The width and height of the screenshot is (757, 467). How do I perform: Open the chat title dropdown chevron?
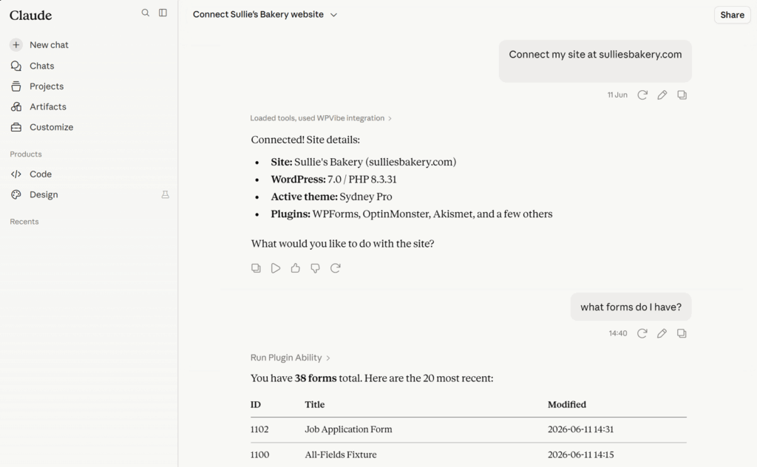pyautogui.click(x=333, y=15)
